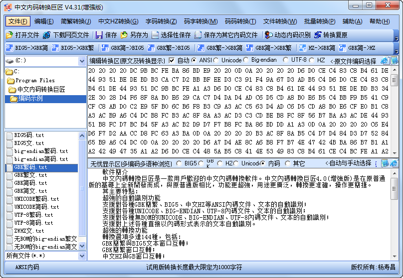Click Selective Save (选择性保存) icon
Screen dimensions: 403x278
(x=155, y=35)
